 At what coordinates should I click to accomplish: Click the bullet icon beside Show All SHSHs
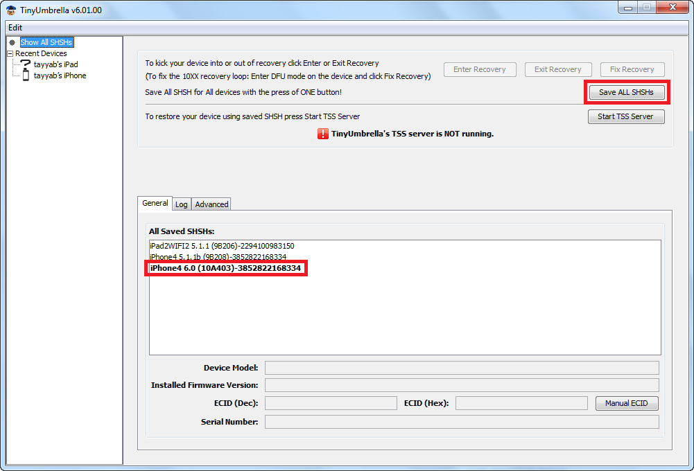pyautogui.click(x=12, y=42)
